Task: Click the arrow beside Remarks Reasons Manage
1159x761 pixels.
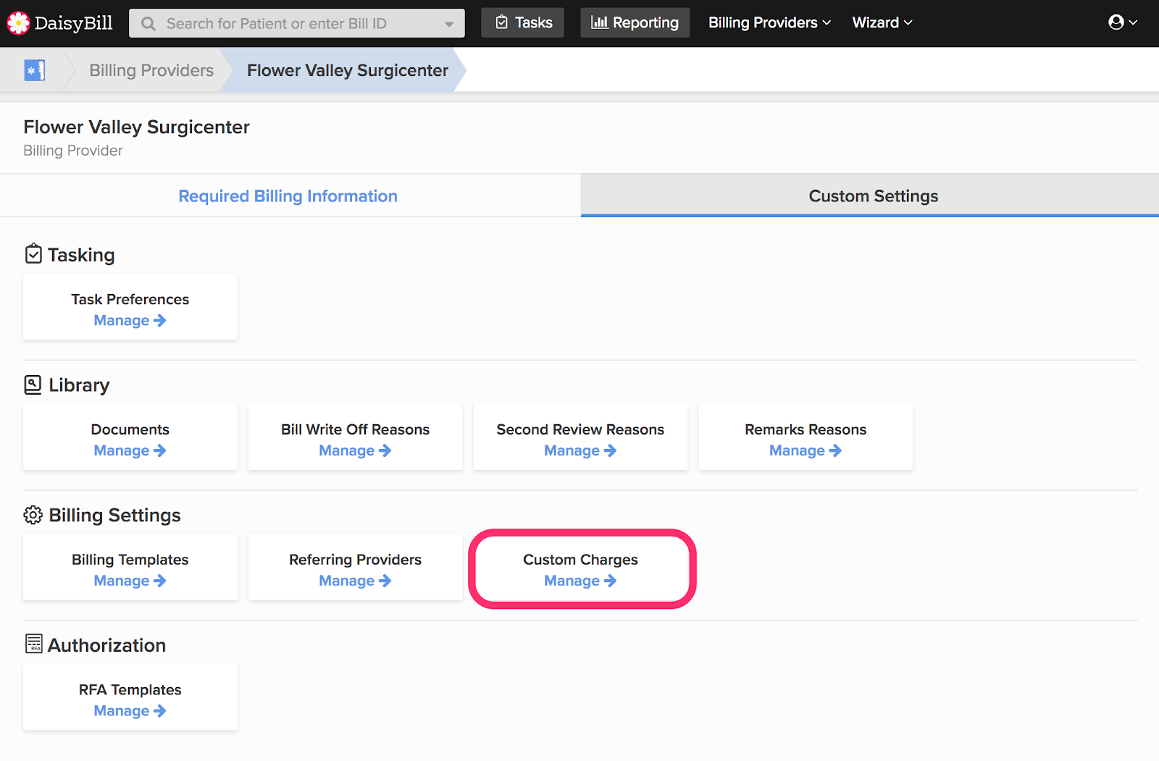Action: point(836,450)
